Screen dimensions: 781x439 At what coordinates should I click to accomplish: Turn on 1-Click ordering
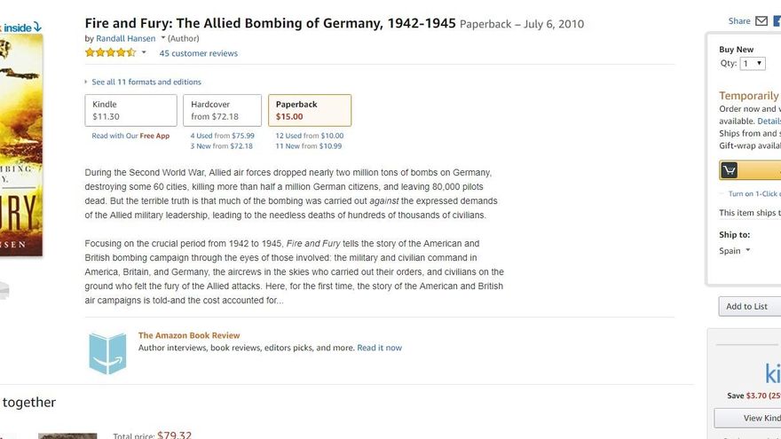click(x=753, y=193)
